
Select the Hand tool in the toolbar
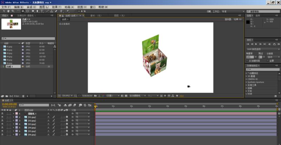[8, 11]
